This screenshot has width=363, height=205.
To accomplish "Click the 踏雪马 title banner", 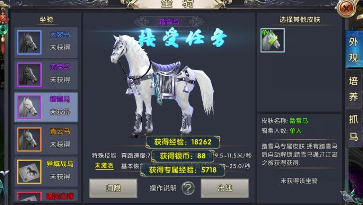I will 169,22.
